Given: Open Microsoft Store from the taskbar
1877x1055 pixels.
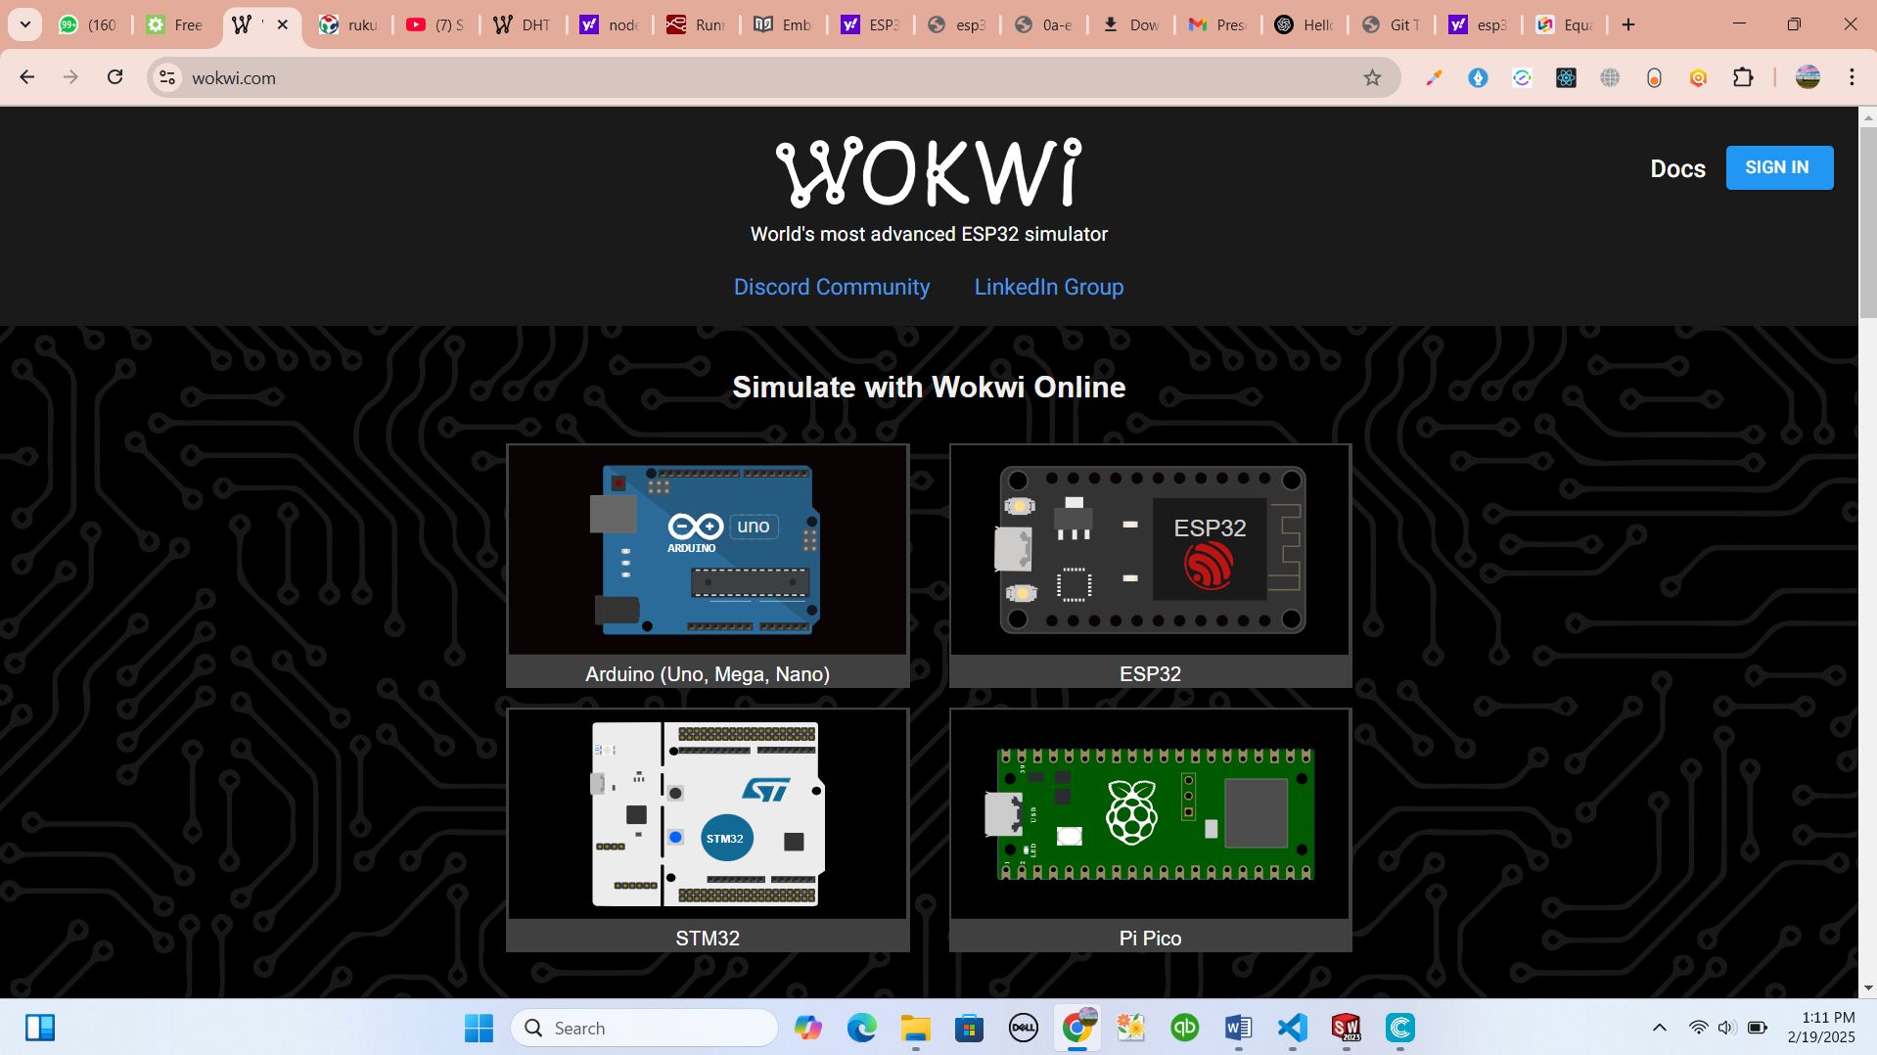Looking at the screenshot, I should 970,1028.
